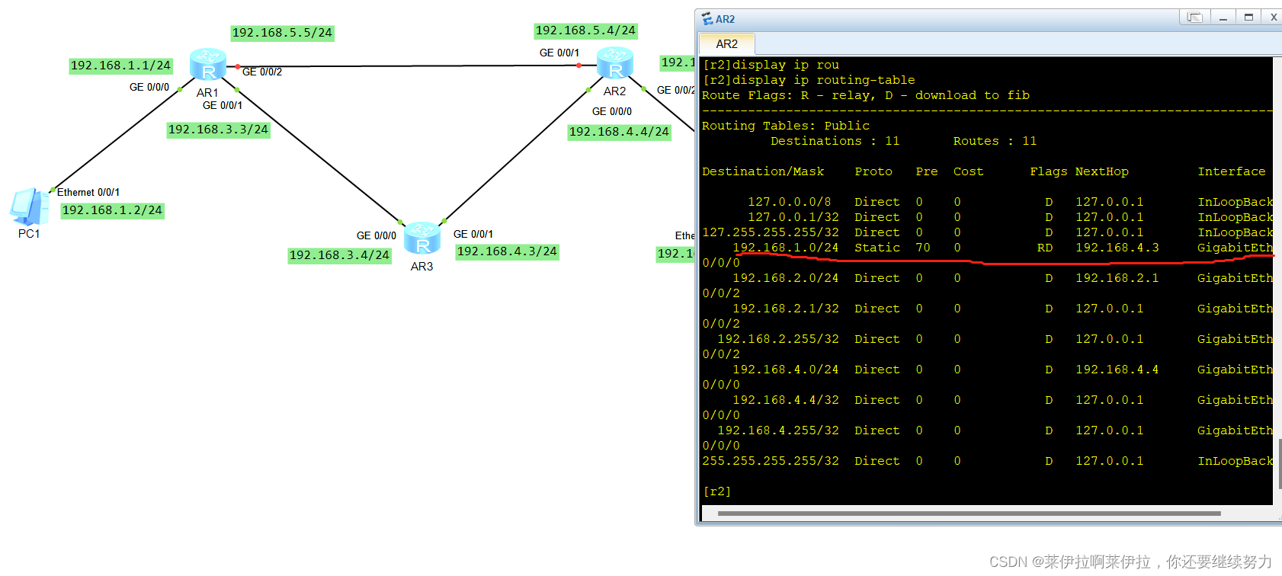Select the PC1 computer icon
The width and height of the screenshot is (1282, 576).
click(x=30, y=206)
